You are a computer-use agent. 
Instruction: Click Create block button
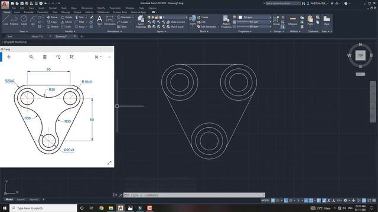coord(203,17)
